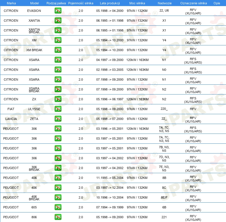
Task: Click the fuel icon in the XANTIA X1 row
Action: click(58, 20)
